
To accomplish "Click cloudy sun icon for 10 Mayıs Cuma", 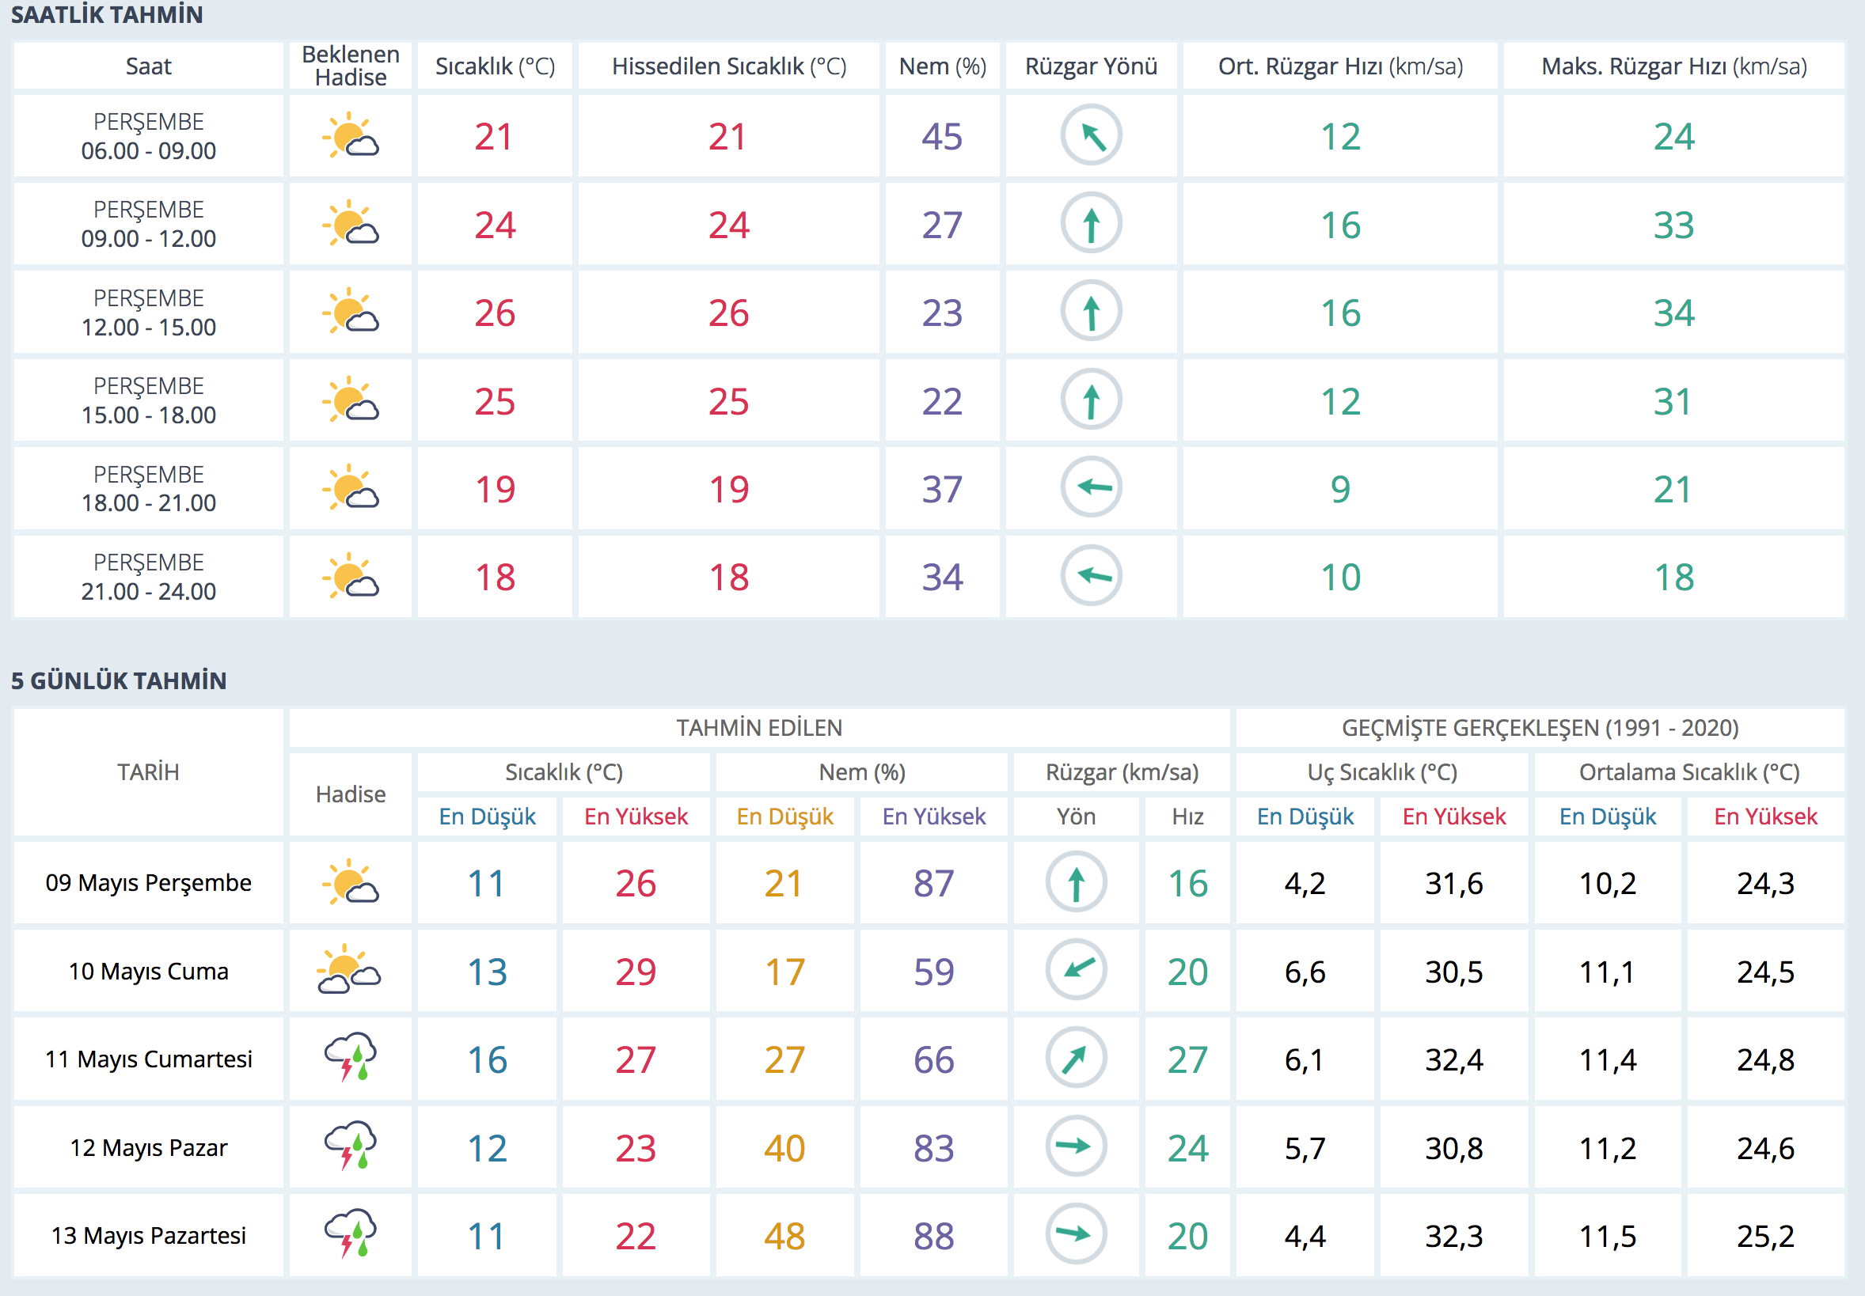I will point(348,970).
